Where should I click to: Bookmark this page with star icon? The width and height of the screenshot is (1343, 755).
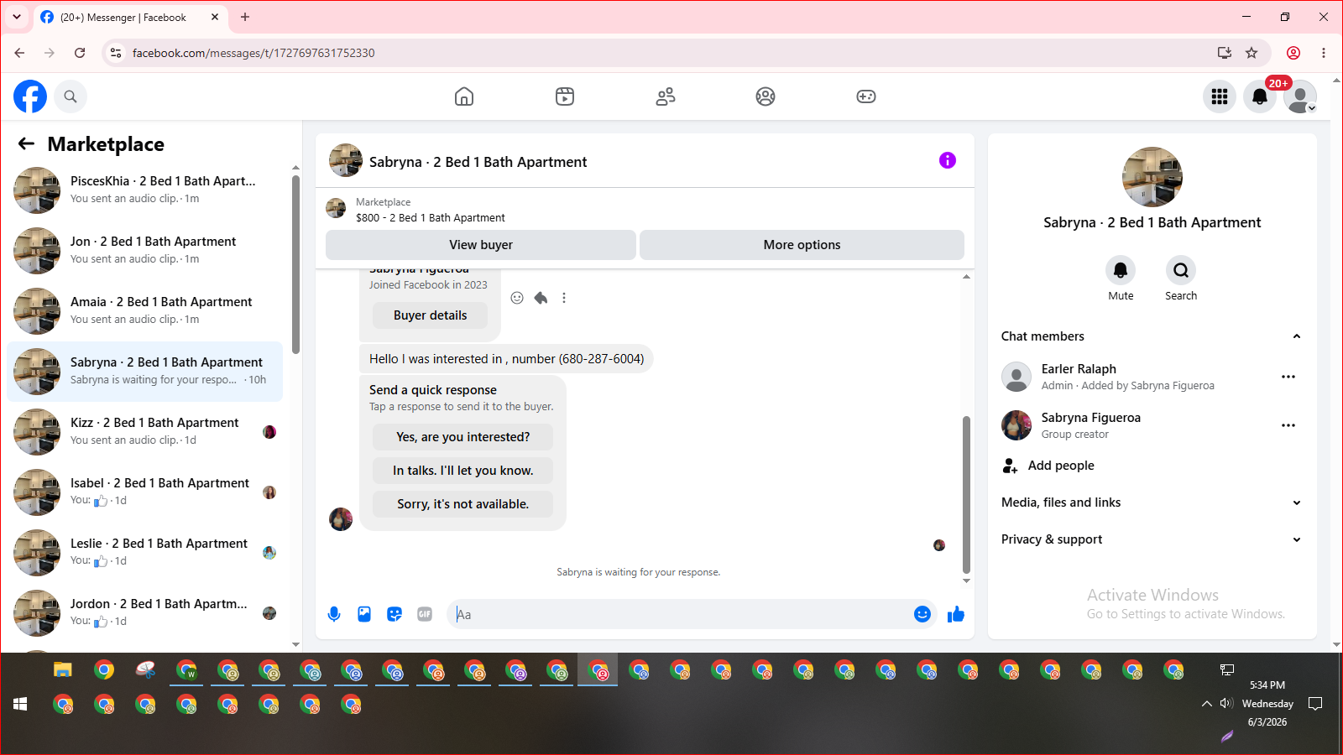1252,53
